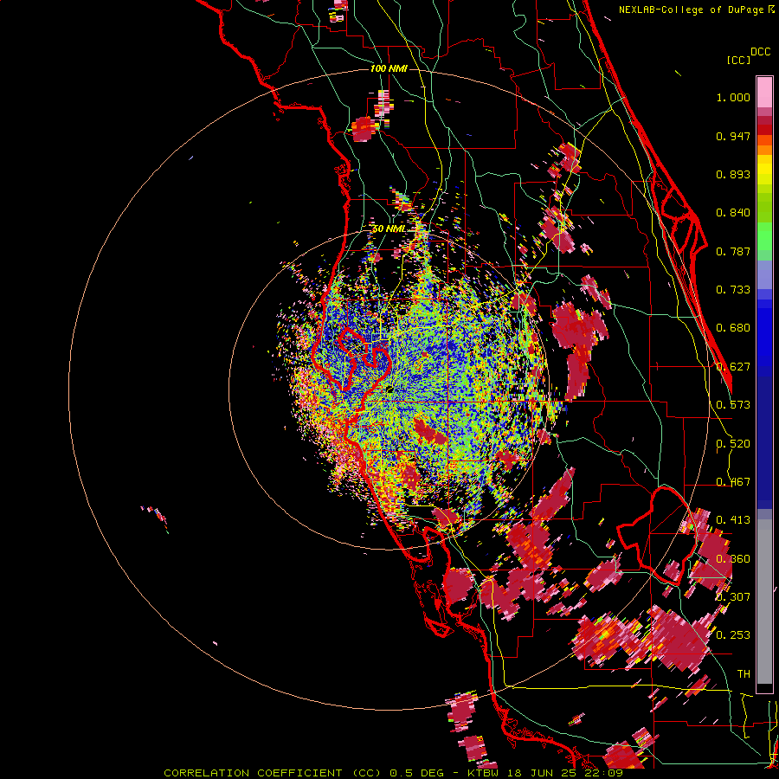779x779 pixels.
Task: Select the 0.360 legend value
Action: [x=733, y=559]
